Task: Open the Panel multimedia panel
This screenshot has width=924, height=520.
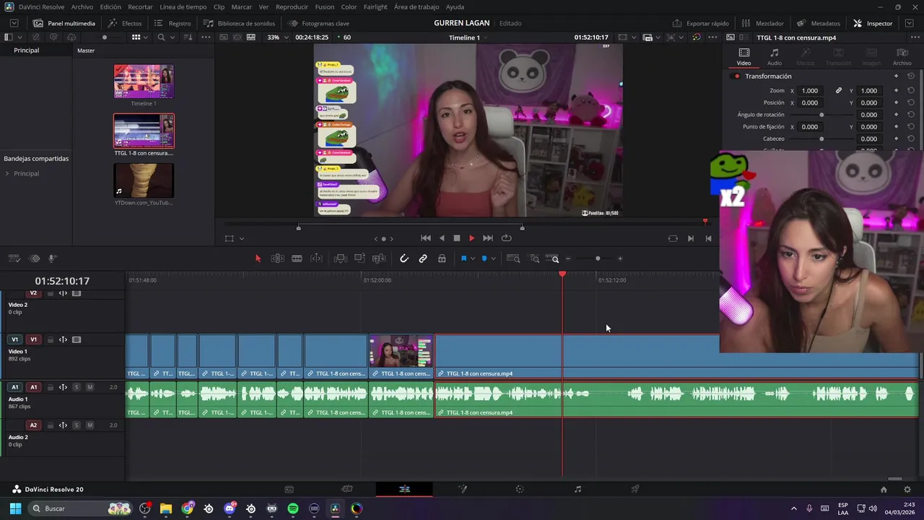Action: (64, 23)
